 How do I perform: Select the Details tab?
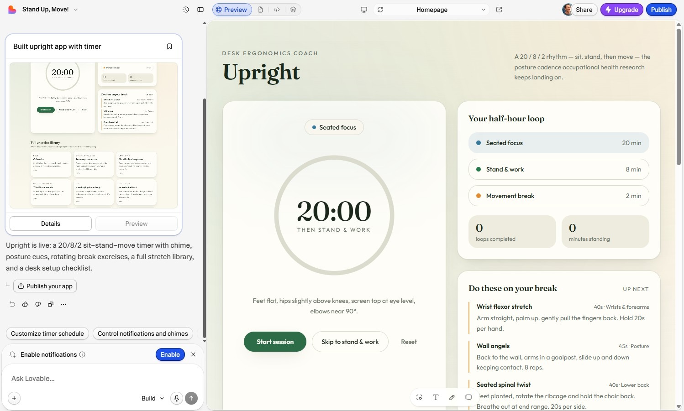[x=51, y=224]
